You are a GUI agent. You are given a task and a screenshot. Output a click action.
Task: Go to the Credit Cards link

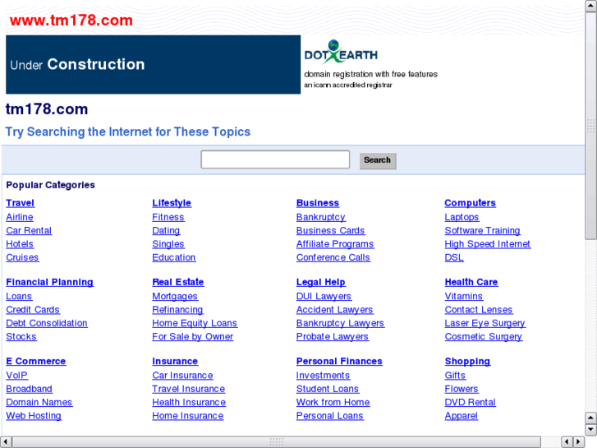[x=33, y=310]
